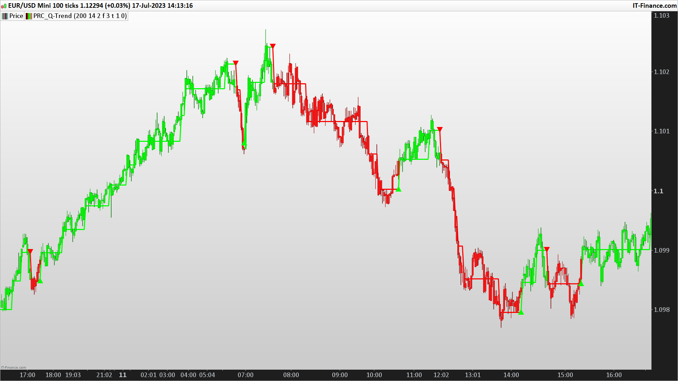Click the EUR/USD Mini 100 ticks title
The width and height of the screenshot is (678, 381).
tap(43, 6)
